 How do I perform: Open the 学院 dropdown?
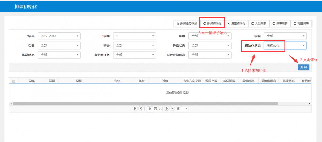[x=285, y=36]
